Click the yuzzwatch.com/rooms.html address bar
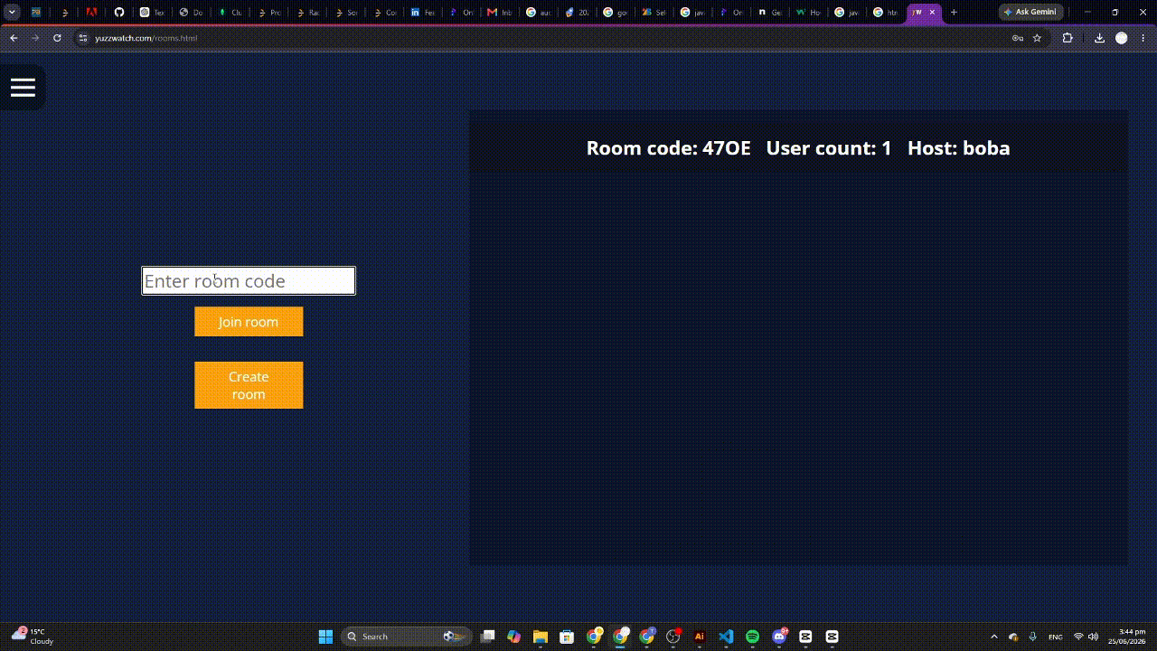1157x651 pixels. click(542, 38)
